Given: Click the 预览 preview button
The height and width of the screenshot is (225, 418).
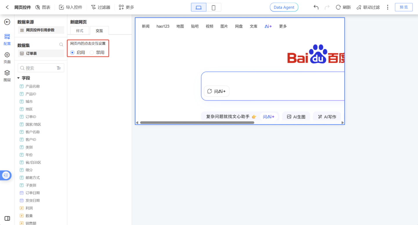Looking at the screenshot, I should [x=403, y=7].
